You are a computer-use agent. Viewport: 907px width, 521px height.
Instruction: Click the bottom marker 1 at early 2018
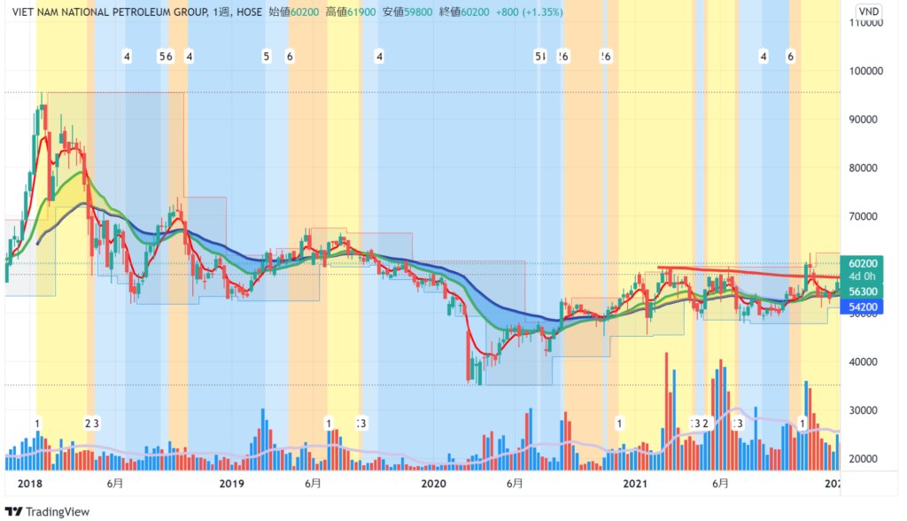(x=37, y=424)
